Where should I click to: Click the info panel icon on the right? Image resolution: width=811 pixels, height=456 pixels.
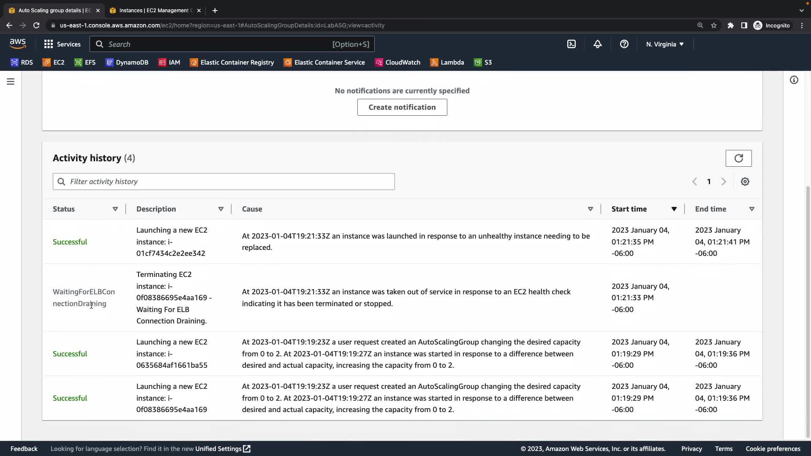pyautogui.click(x=794, y=80)
